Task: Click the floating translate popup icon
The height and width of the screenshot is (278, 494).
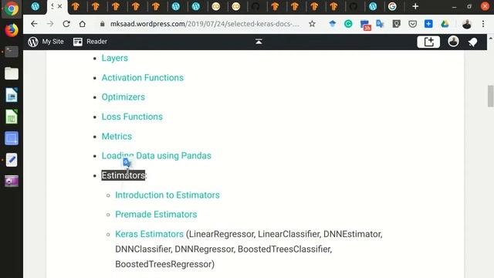Action: 127,163
